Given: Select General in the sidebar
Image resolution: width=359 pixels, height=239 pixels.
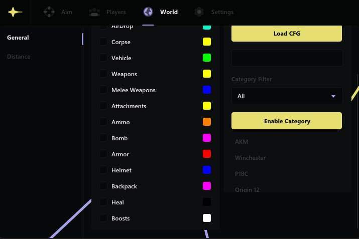Looking at the screenshot, I should pos(18,38).
